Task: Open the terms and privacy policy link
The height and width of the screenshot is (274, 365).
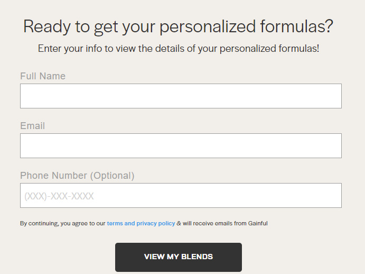Action: [141, 223]
